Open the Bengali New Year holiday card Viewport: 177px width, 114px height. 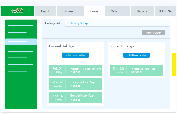coord(76,98)
